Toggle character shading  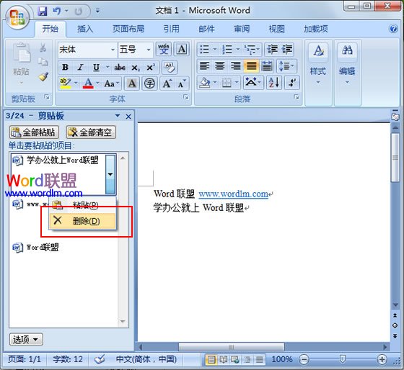click(132, 84)
